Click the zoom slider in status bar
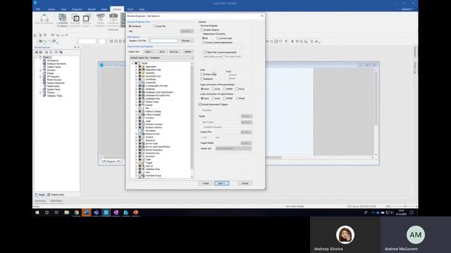 [x=405, y=206]
